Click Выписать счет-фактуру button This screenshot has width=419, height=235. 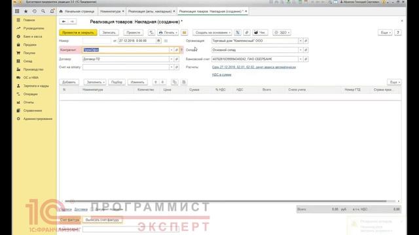(102, 220)
